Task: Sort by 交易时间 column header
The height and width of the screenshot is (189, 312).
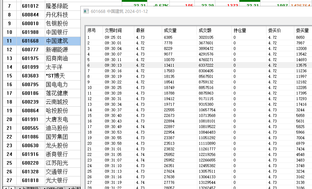Action: pyautogui.click(x=113, y=31)
